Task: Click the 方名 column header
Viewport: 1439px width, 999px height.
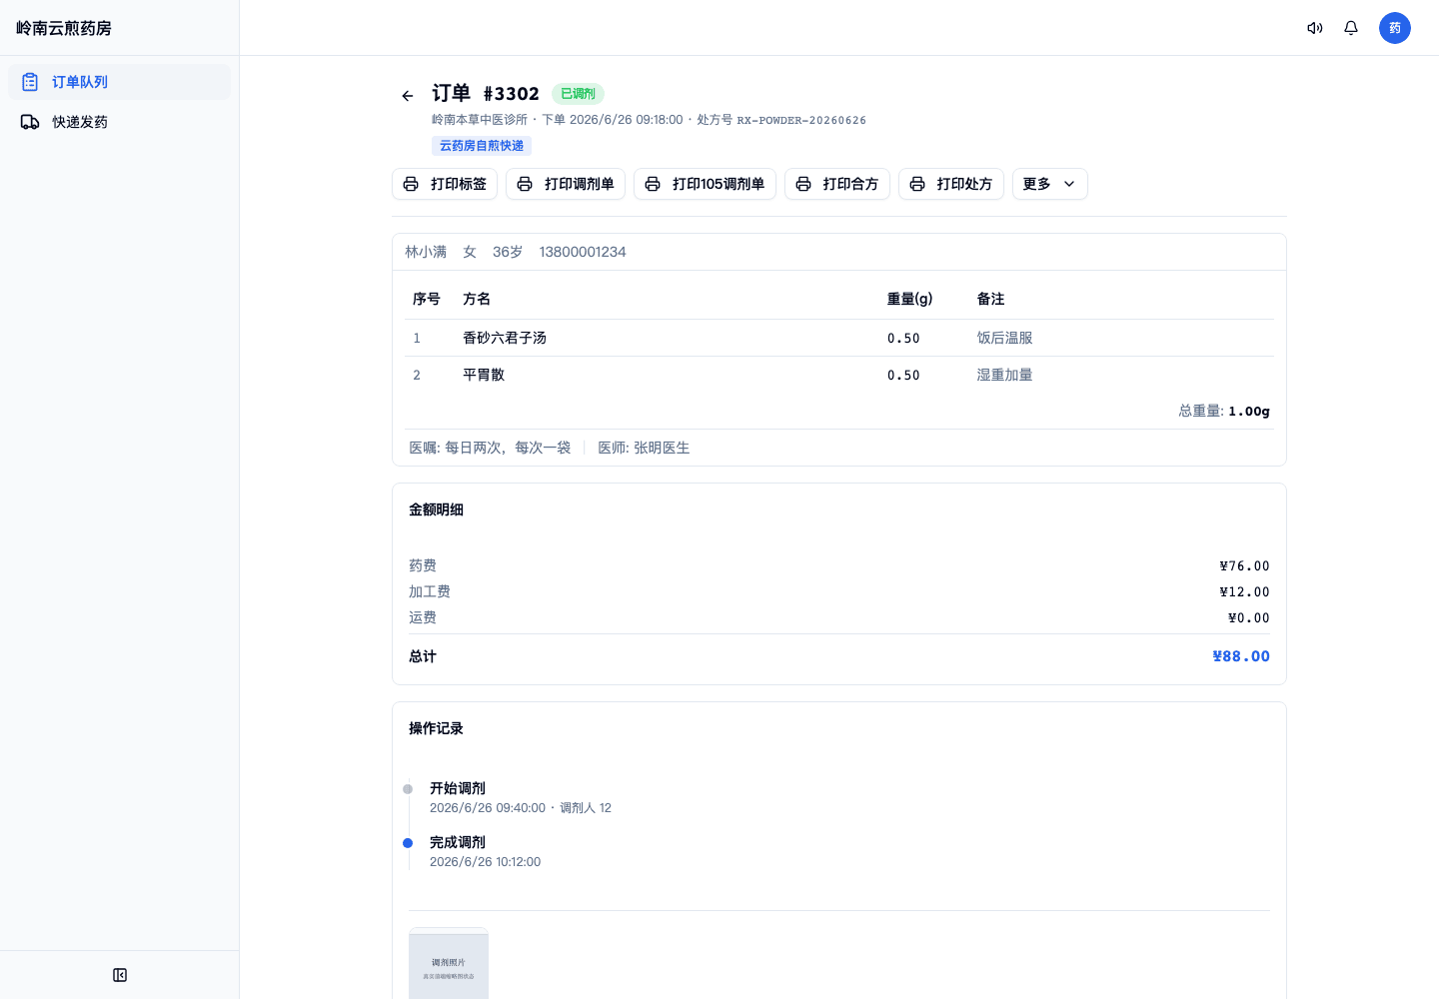Action: click(x=477, y=299)
